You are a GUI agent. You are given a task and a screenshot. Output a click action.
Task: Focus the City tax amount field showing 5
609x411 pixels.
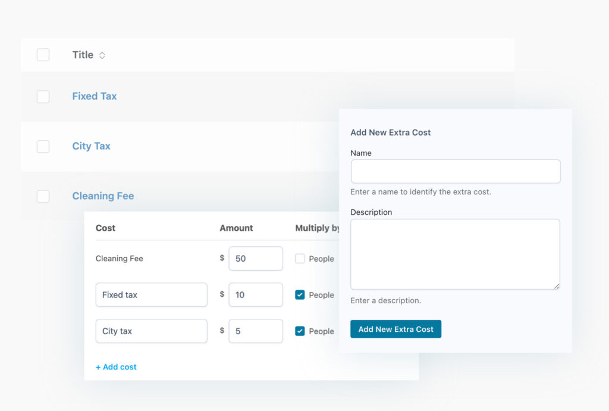click(255, 331)
